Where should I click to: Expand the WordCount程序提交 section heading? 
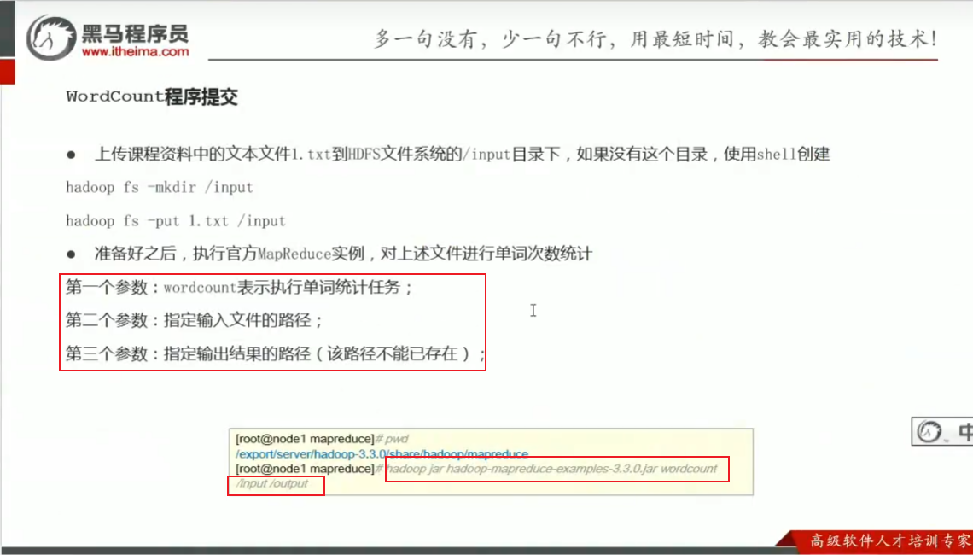tap(152, 97)
